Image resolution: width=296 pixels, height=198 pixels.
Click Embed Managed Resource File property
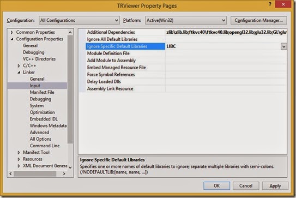click(117, 68)
